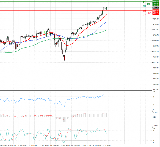The height and width of the screenshot is (147, 160).
Task: Click price axis value 4252.85
Action: pyautogui.click(x=156, y=30)
